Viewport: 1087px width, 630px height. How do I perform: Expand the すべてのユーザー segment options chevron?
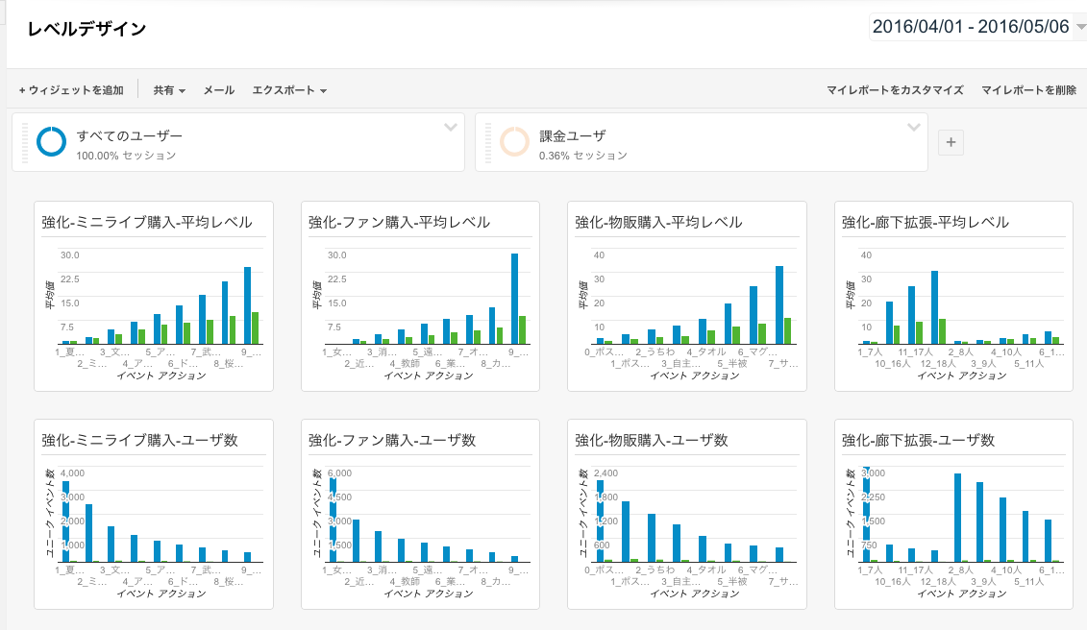[x=451, y=128]
